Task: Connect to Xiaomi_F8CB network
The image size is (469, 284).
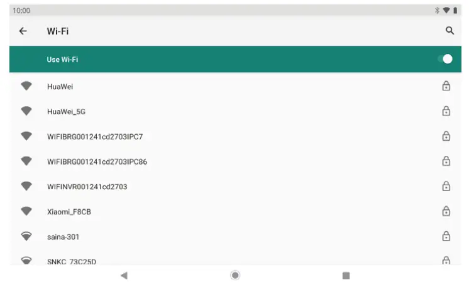Action: coord(235,212)
